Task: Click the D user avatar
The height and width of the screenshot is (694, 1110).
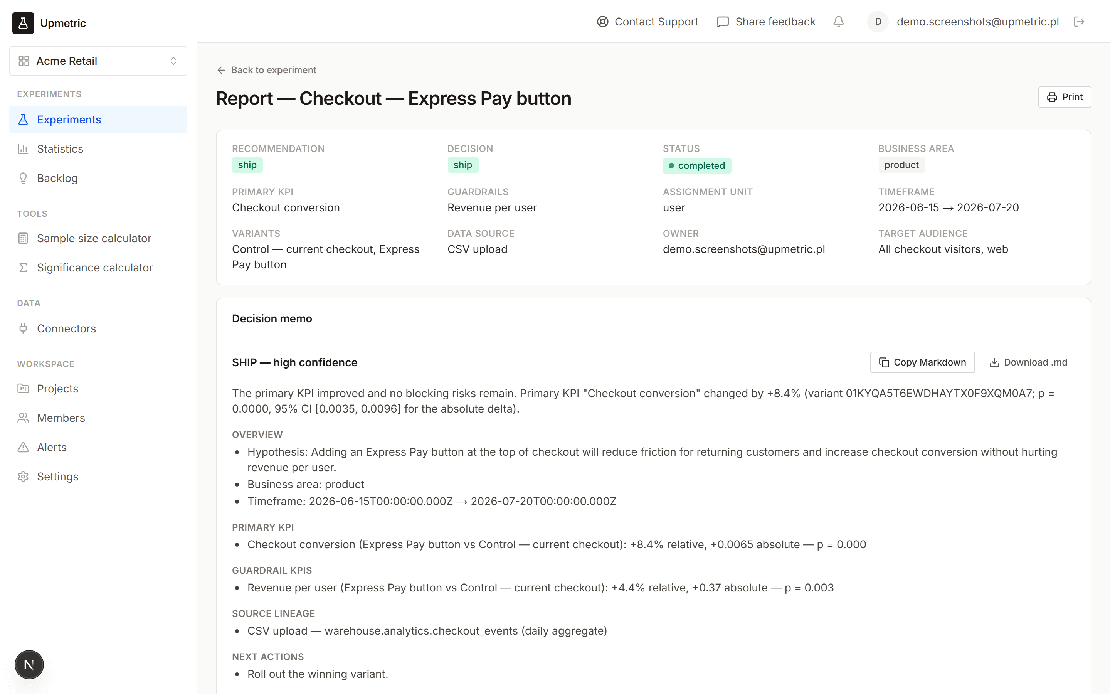Action: click(x=878, y=22)
